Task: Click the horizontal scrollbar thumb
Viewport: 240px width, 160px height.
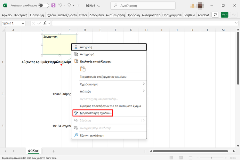Action: (190, 151)
